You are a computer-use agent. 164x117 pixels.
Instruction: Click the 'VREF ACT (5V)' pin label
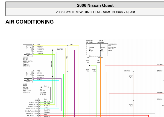point(33,102)
